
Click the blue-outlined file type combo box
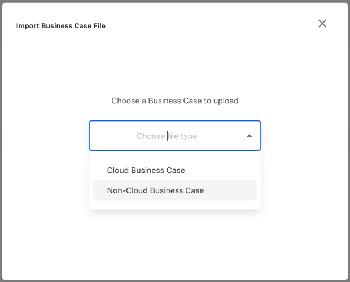tap(174, 136)
